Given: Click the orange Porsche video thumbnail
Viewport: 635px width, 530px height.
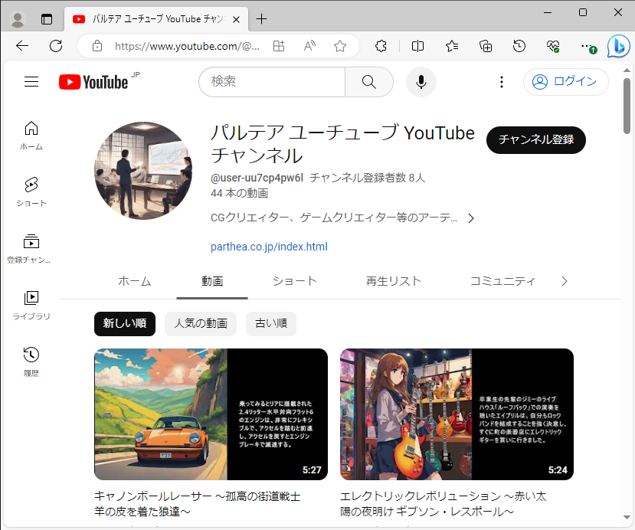Looking at the screenshot, I should point(211,414).
